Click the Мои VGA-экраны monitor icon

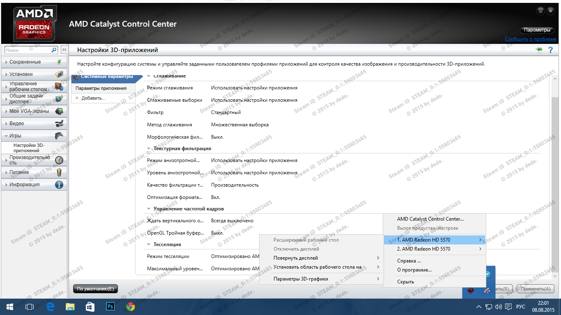59,111
